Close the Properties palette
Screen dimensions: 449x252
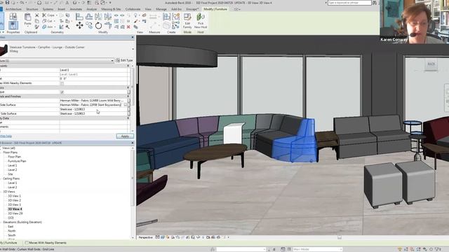click(133, 37)
